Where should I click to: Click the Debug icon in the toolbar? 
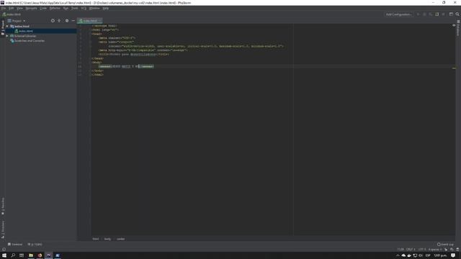[x=424, y=14]
